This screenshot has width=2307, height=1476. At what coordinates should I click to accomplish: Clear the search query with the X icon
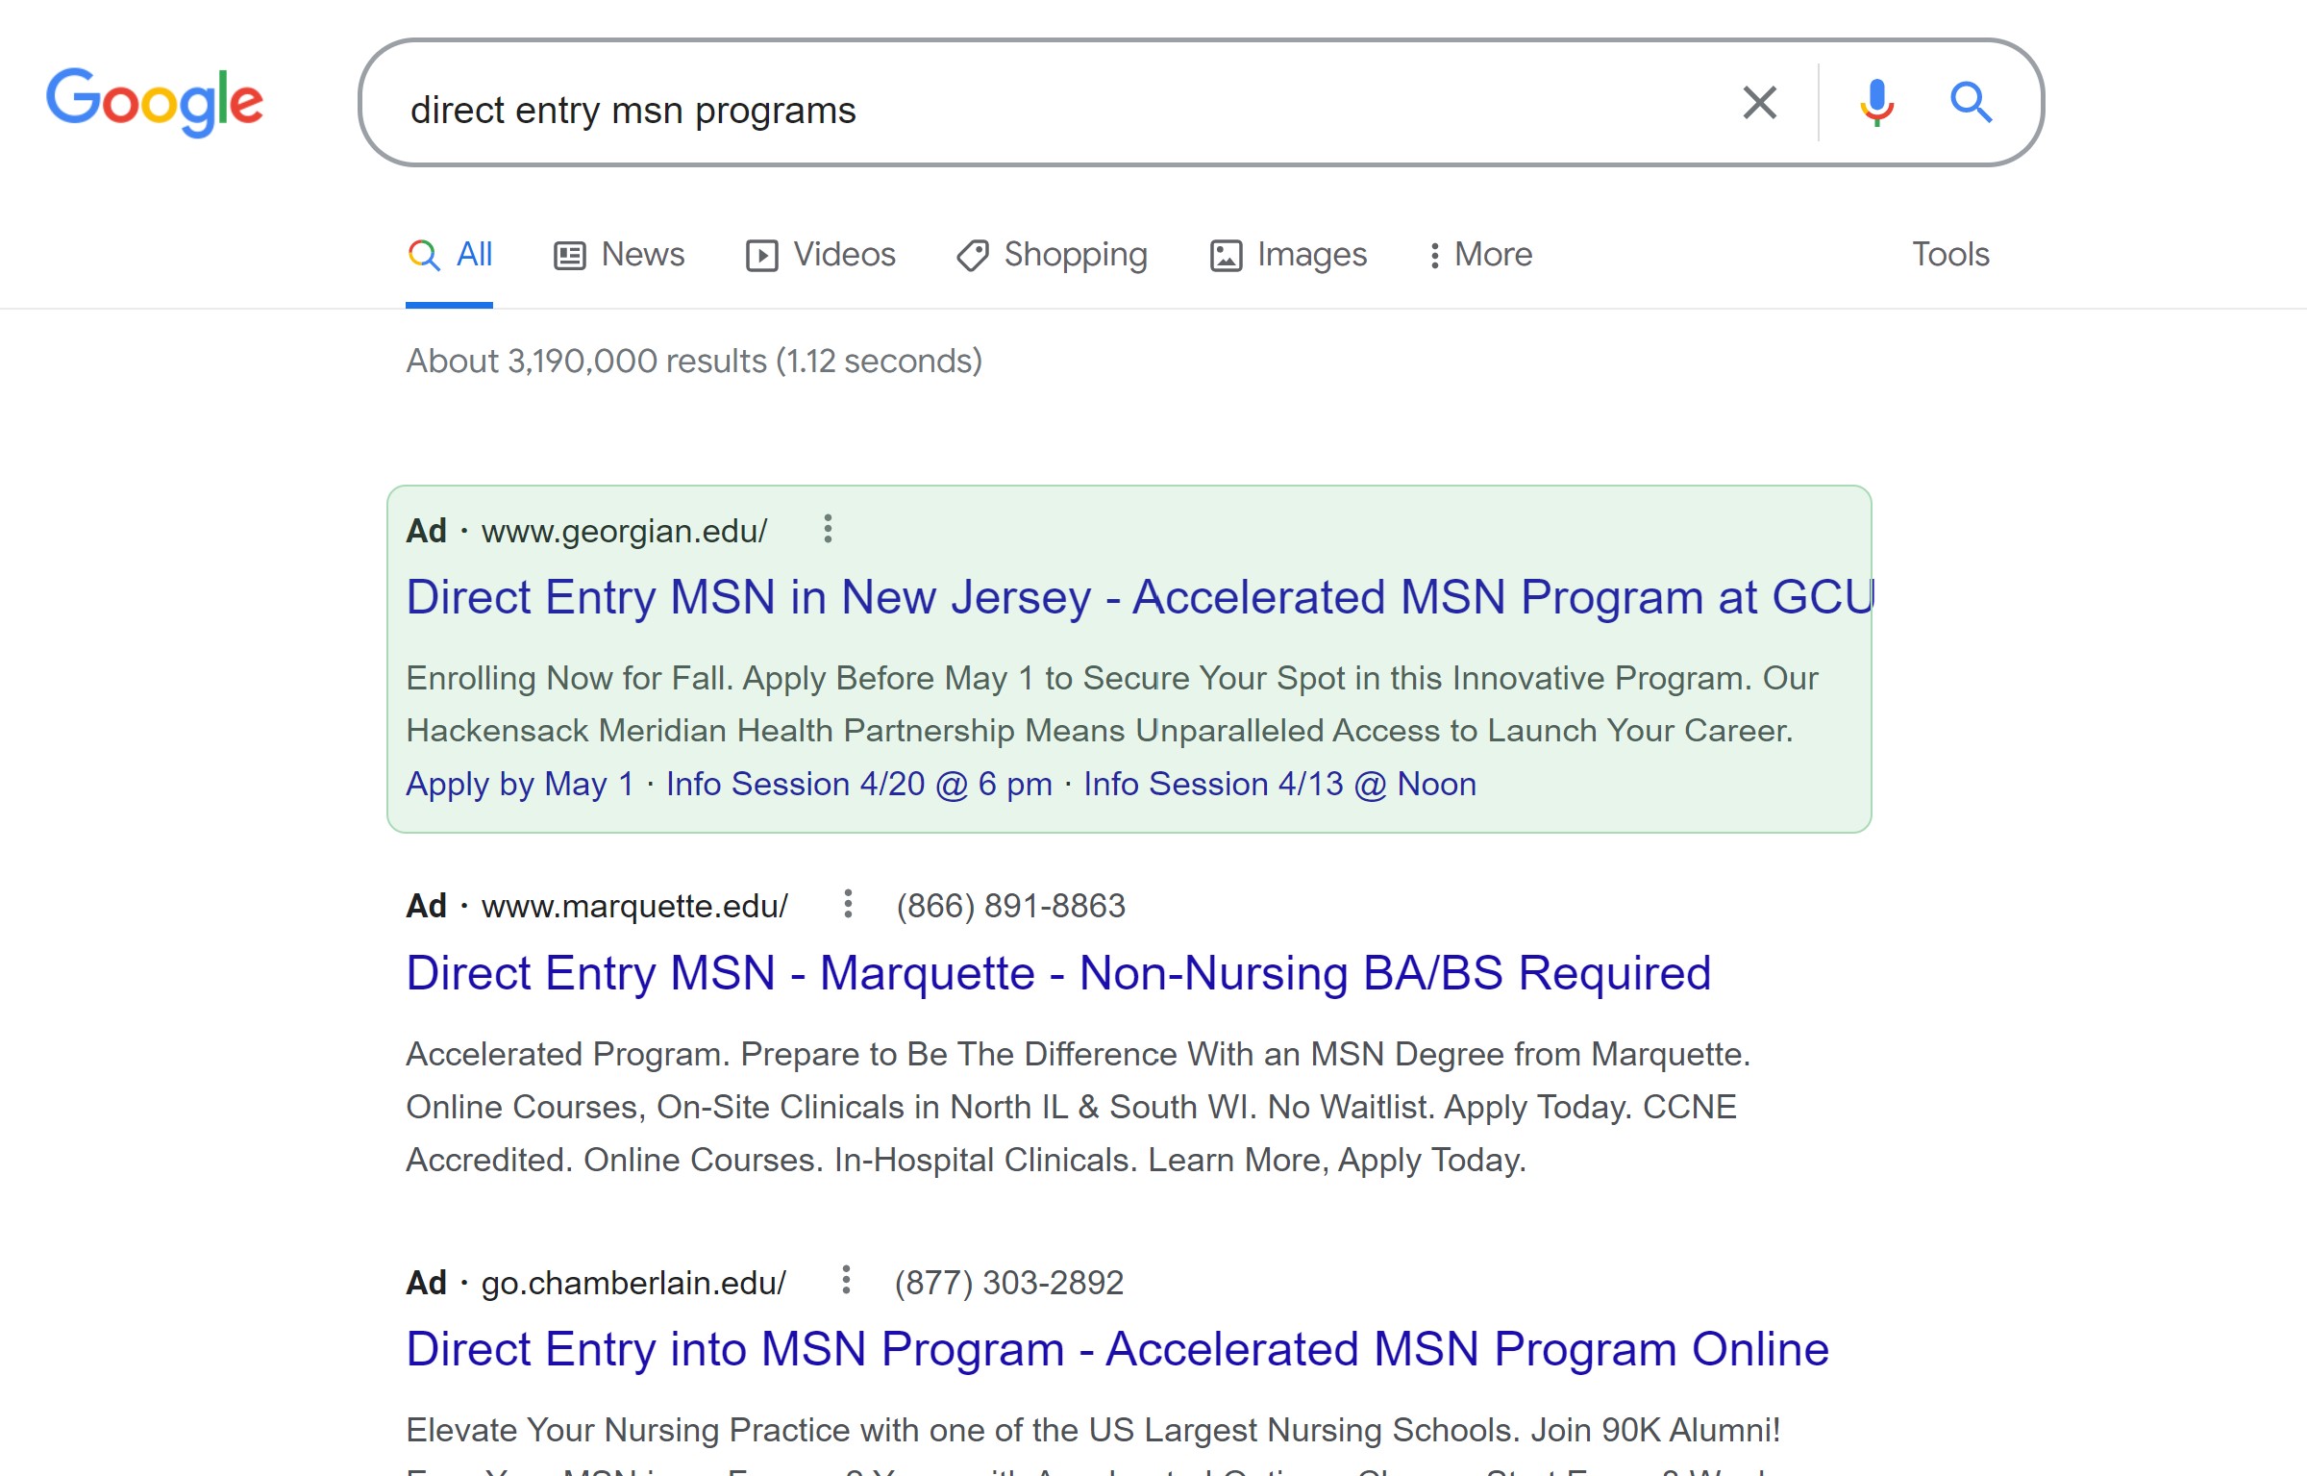click(x=1759, y=103)
